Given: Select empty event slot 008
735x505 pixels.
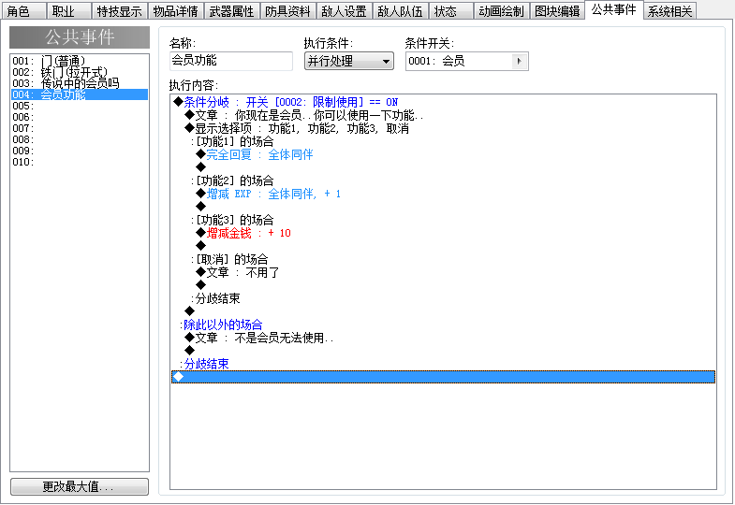Looking at the screenshot, I should click(x=80, y=139).
